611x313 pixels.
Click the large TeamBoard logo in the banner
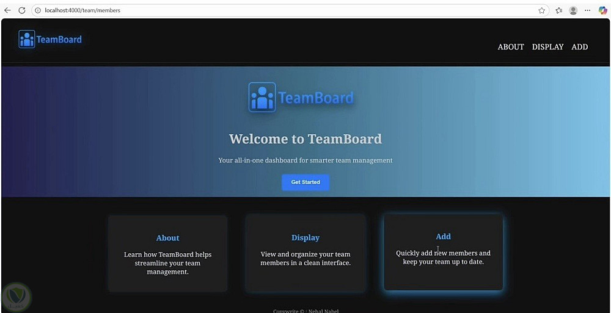[301, 98]
